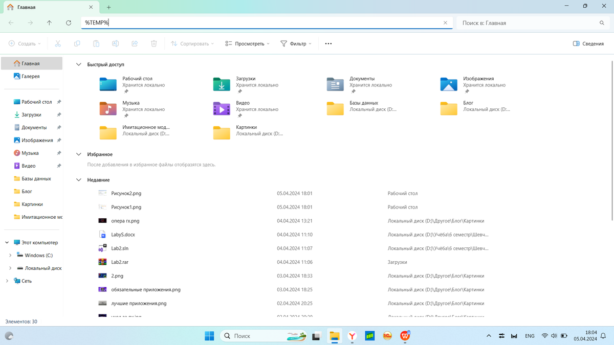Open the three-dot more options menu

click(x=328, y=44)
